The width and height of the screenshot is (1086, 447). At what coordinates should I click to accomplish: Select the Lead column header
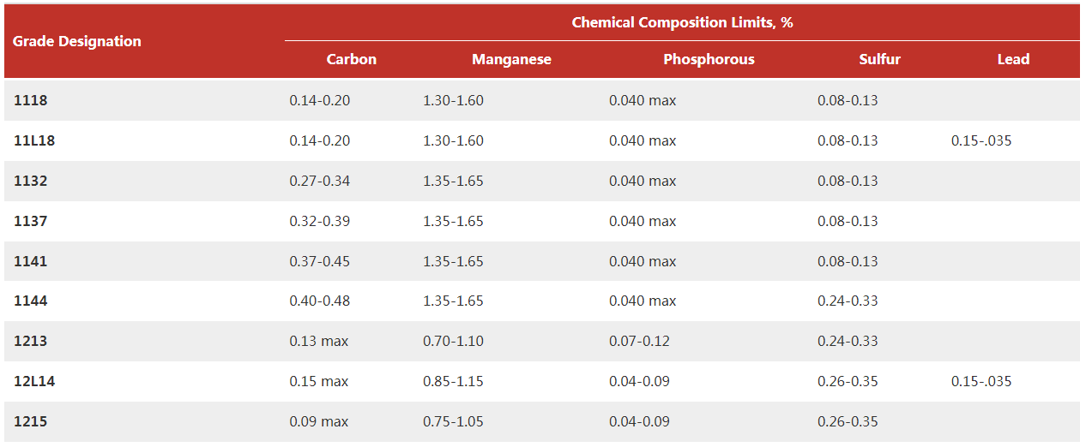1013,59
